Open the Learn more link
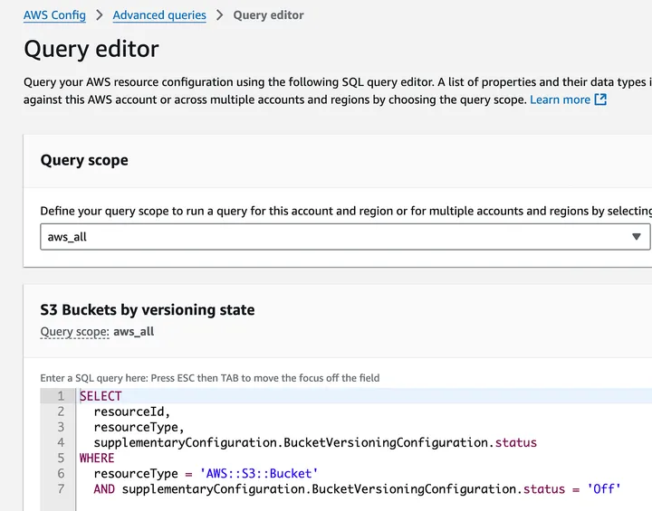652x511 pixels. [x=560, y=99]
